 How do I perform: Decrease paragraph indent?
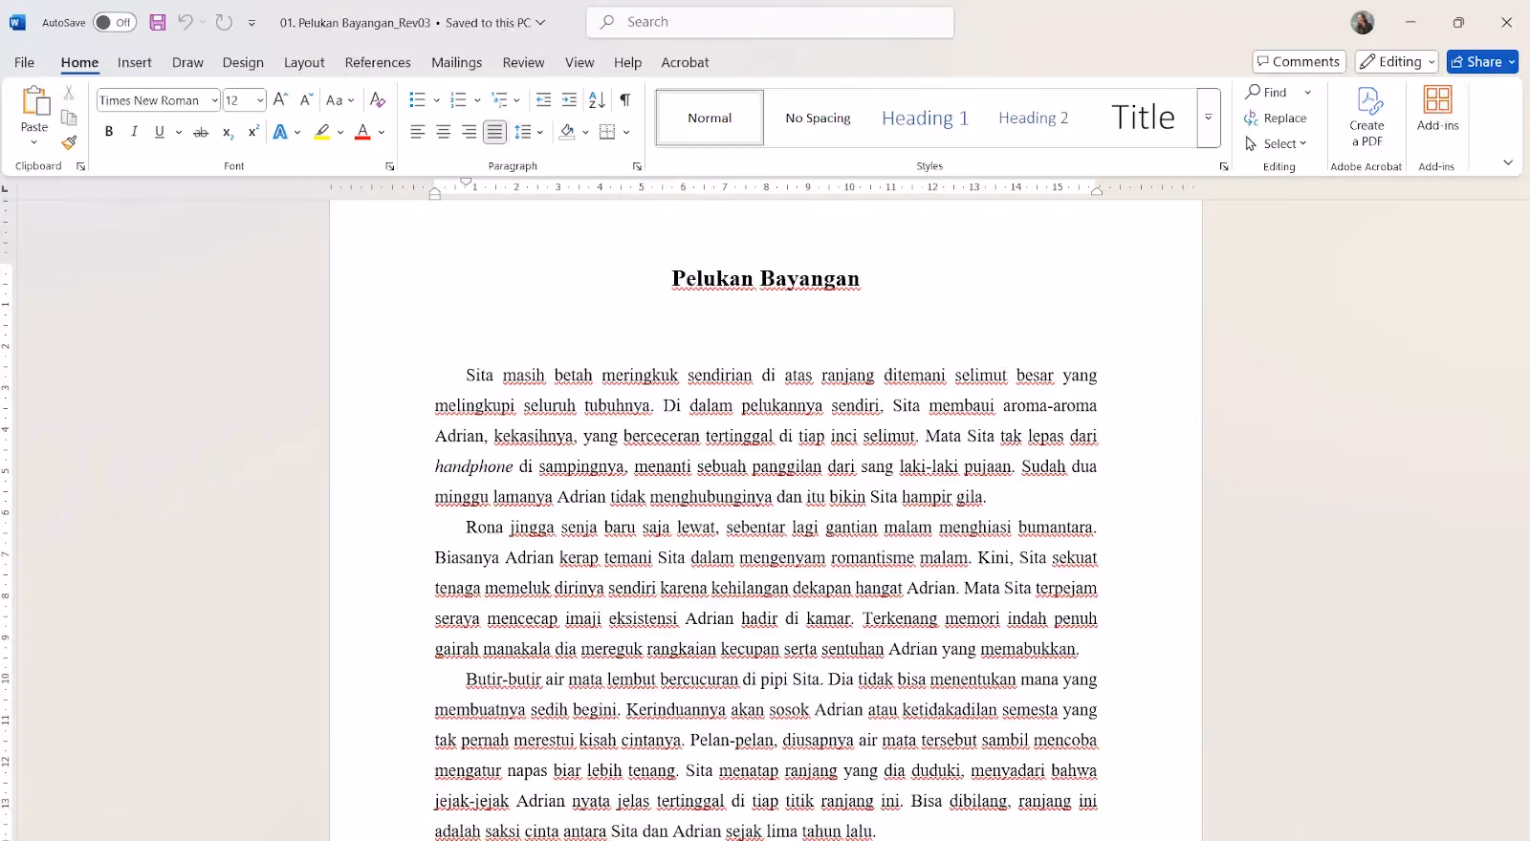pyautogui.click(x=543, y=100)
